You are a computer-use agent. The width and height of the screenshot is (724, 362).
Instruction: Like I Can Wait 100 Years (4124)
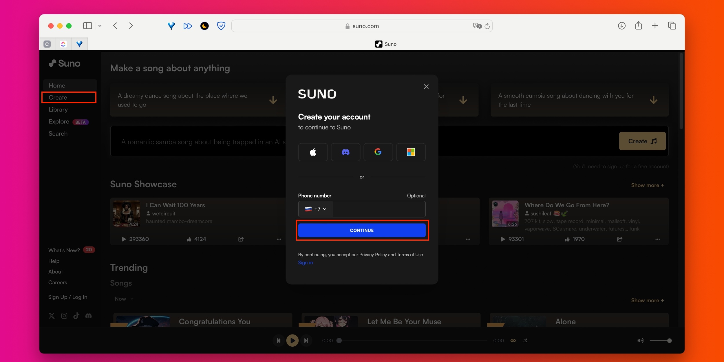189,239
